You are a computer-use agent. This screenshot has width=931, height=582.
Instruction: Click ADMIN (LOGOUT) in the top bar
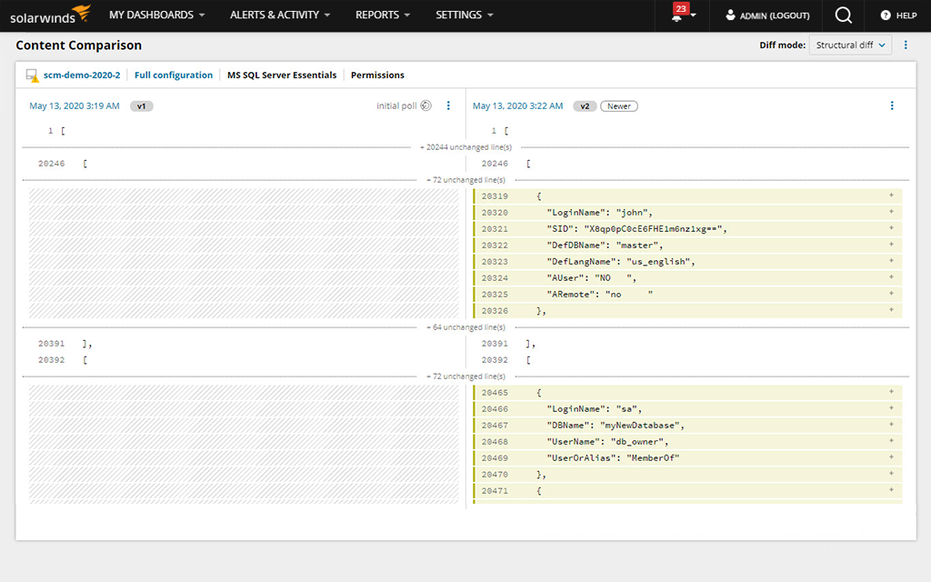tap(766, 15)
